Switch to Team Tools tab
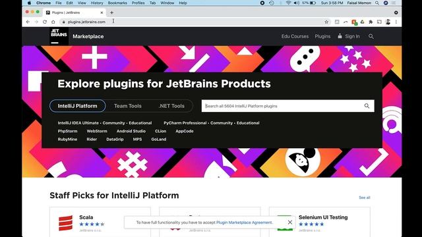This screenshot has height=237, width=422. (127, 106)
